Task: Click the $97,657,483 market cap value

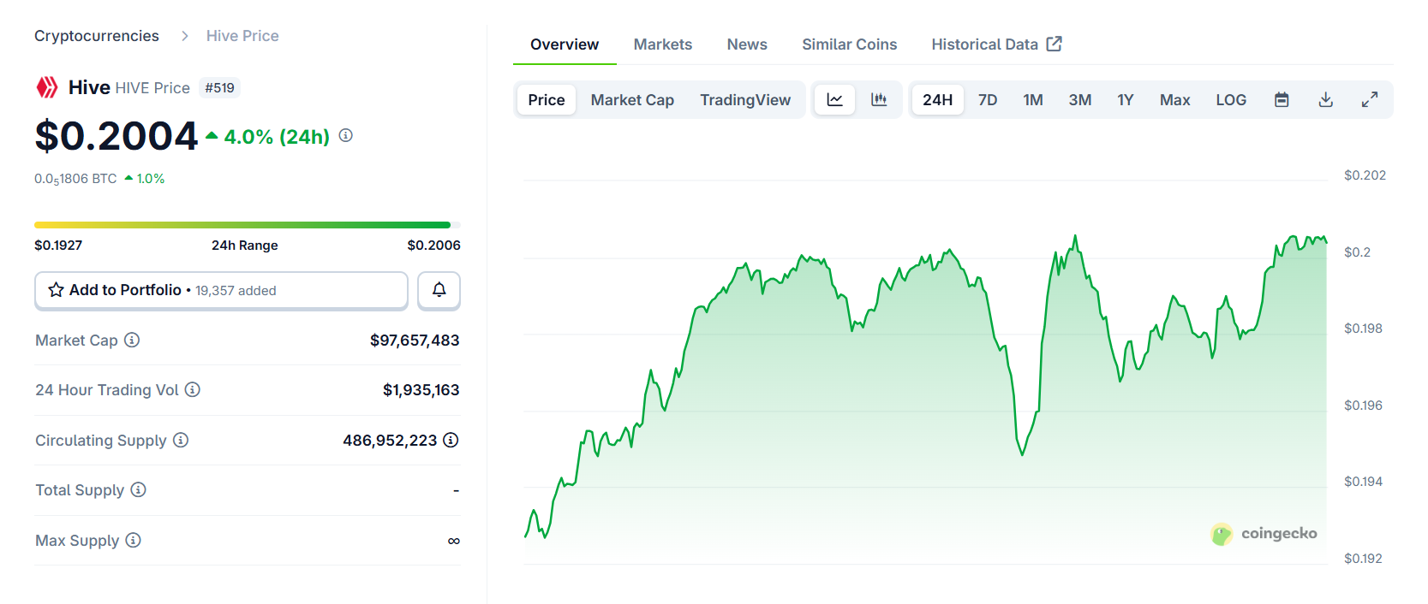Action: (415, 340)
